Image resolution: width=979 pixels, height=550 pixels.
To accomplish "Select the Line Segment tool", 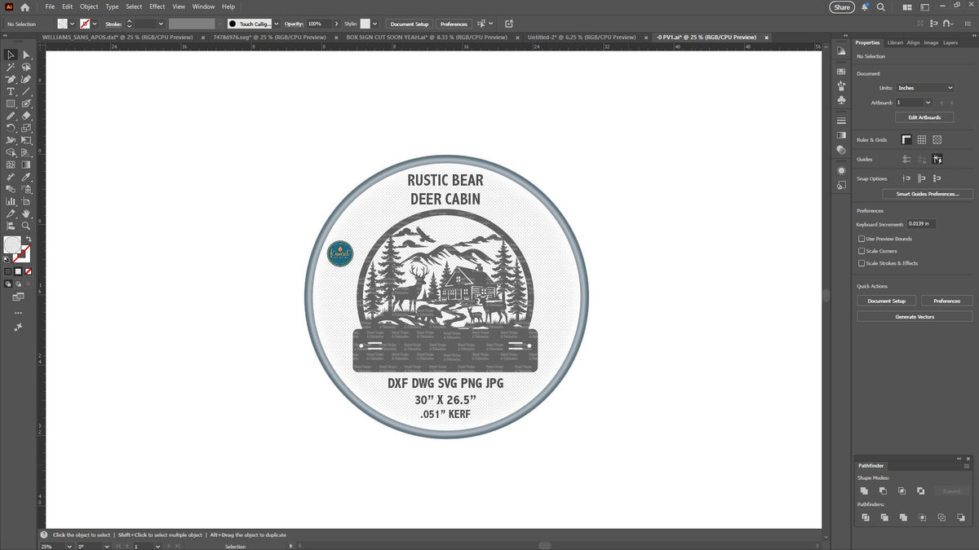I will click(26, 91).
